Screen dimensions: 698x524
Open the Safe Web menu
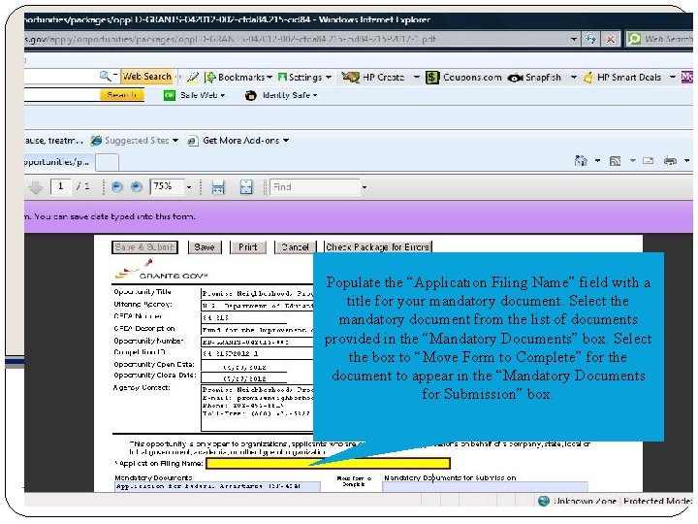195,95
